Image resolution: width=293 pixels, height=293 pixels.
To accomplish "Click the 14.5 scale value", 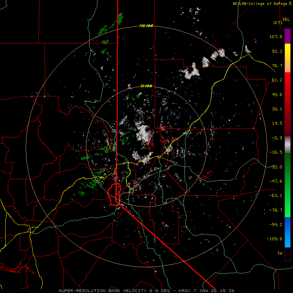I will click(277, 123).
